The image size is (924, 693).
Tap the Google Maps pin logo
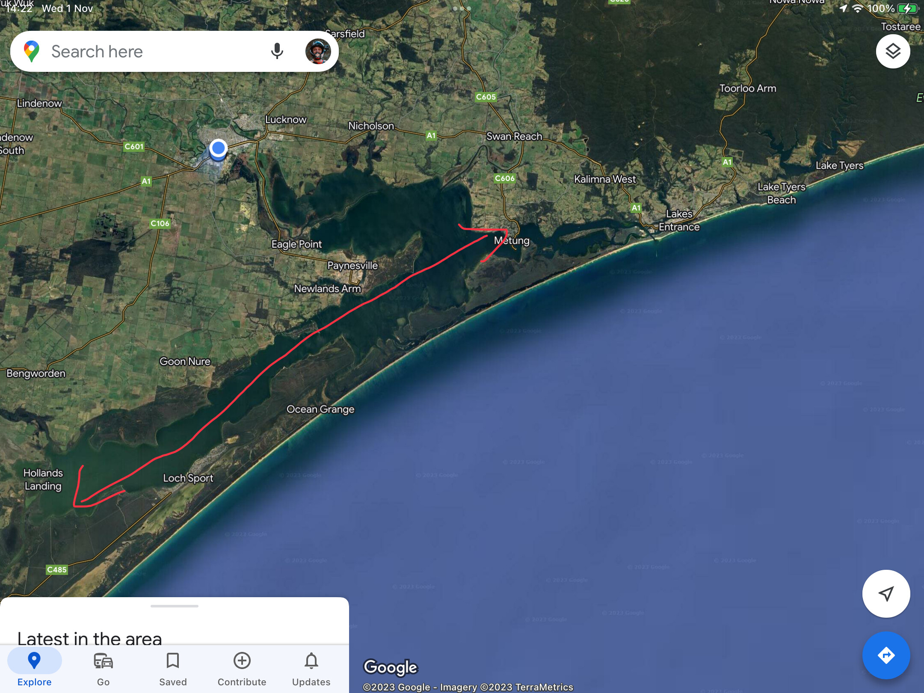32,51
